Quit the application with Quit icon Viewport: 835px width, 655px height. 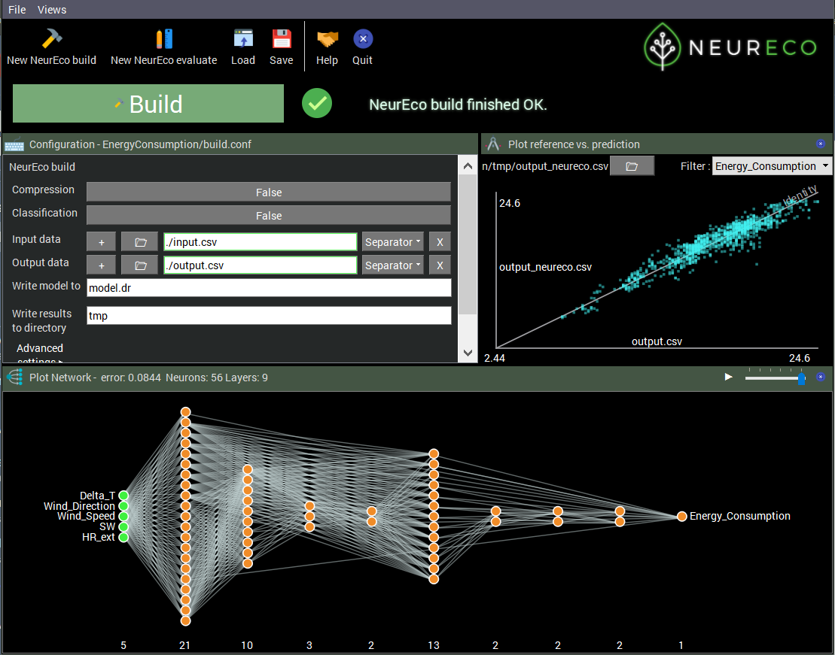(363, 38)
